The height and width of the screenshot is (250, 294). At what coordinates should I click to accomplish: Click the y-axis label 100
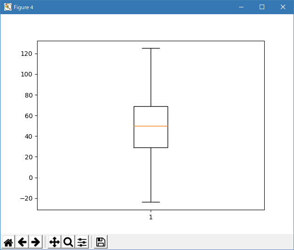27,74
